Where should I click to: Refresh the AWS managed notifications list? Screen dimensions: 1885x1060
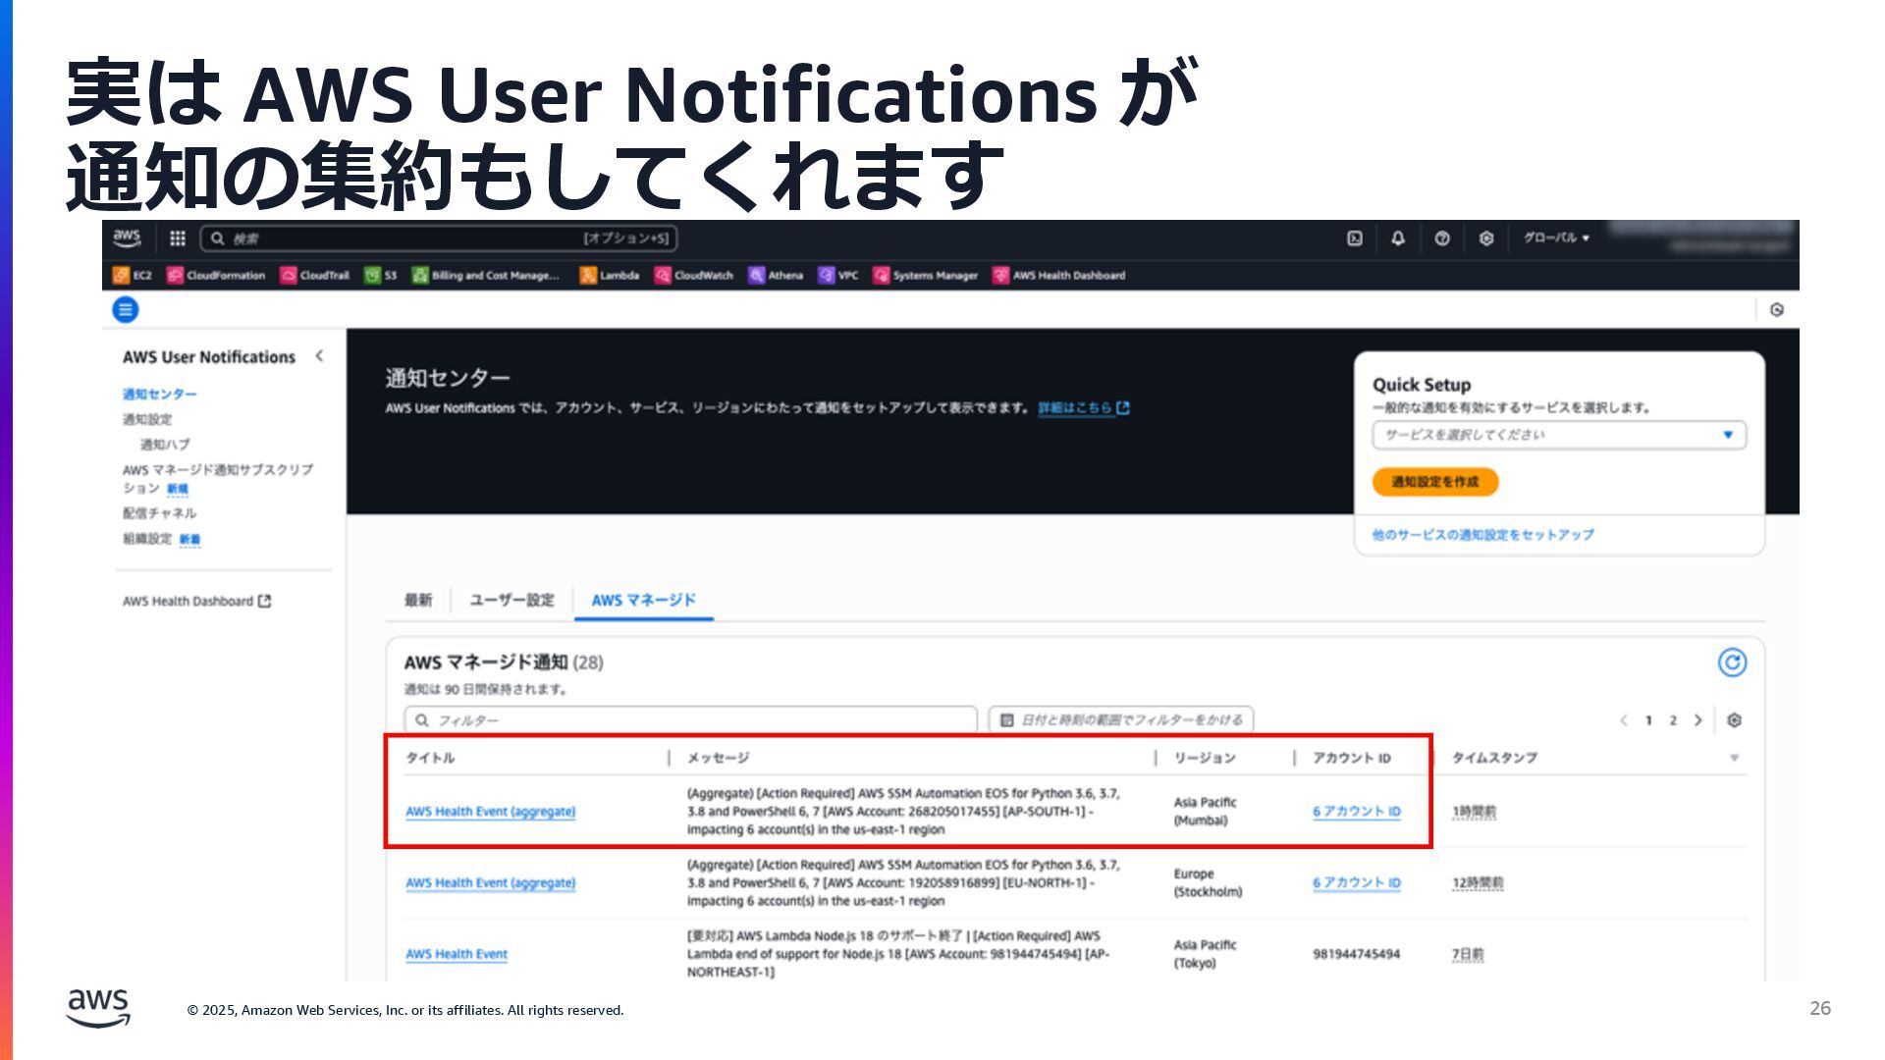pyautogui.click(x=1732, y=662)
